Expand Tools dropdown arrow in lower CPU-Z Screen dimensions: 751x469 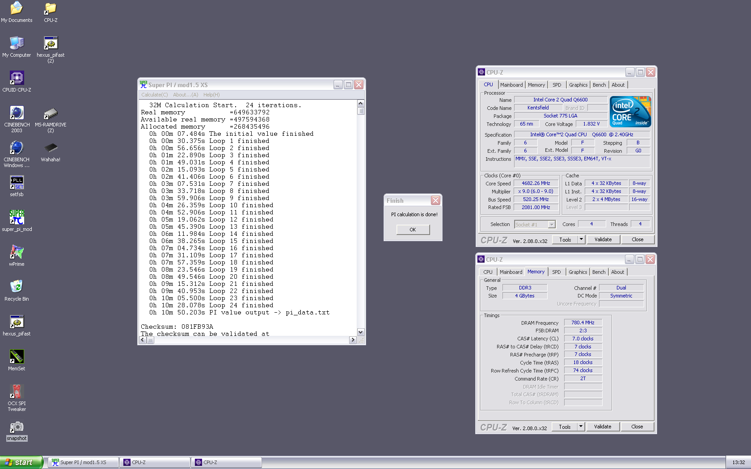pyautogui.click(x=581, y=427)
